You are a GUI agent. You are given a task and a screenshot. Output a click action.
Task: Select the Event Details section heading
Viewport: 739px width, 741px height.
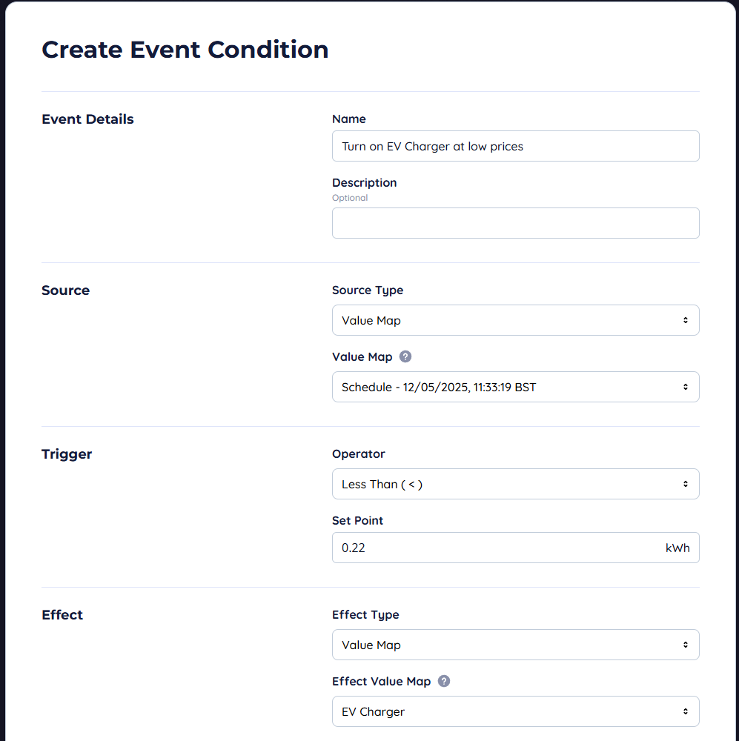coord(87,119)
